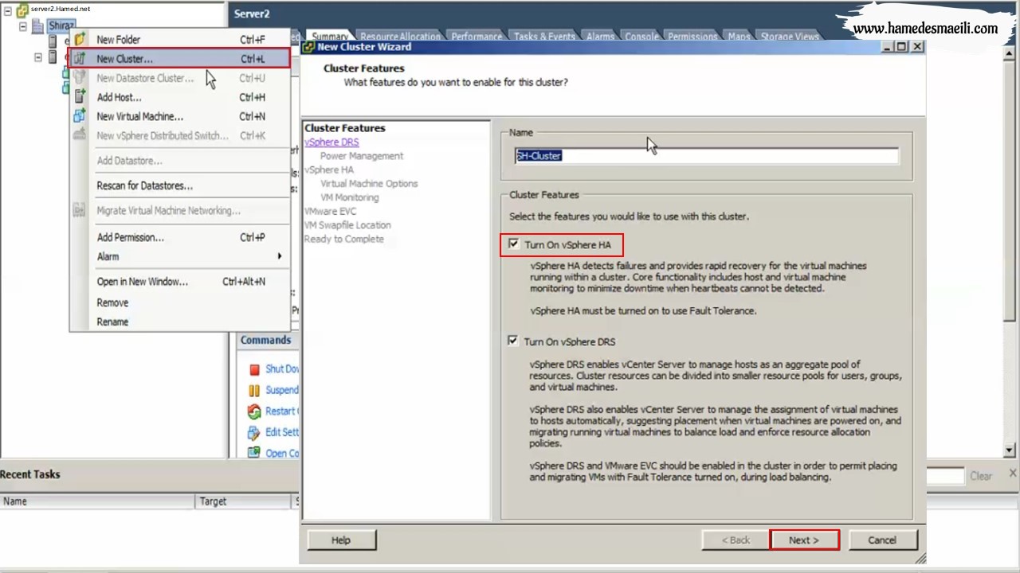Viewport: 1020px width, 573px height.
Task: Click the Edit Settings command link
Action: 282,432
